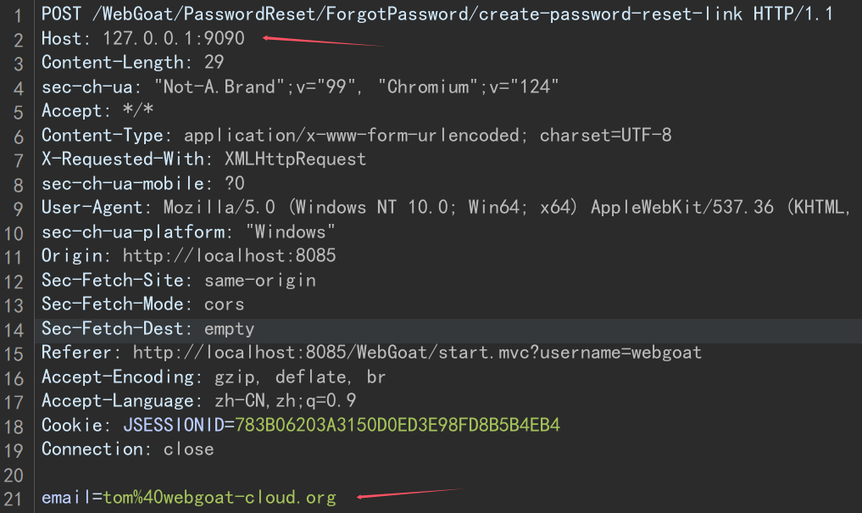This screenshot has width=862, height=513.
Task: Click the Content-Type header value
Action: tap(428, 135)
